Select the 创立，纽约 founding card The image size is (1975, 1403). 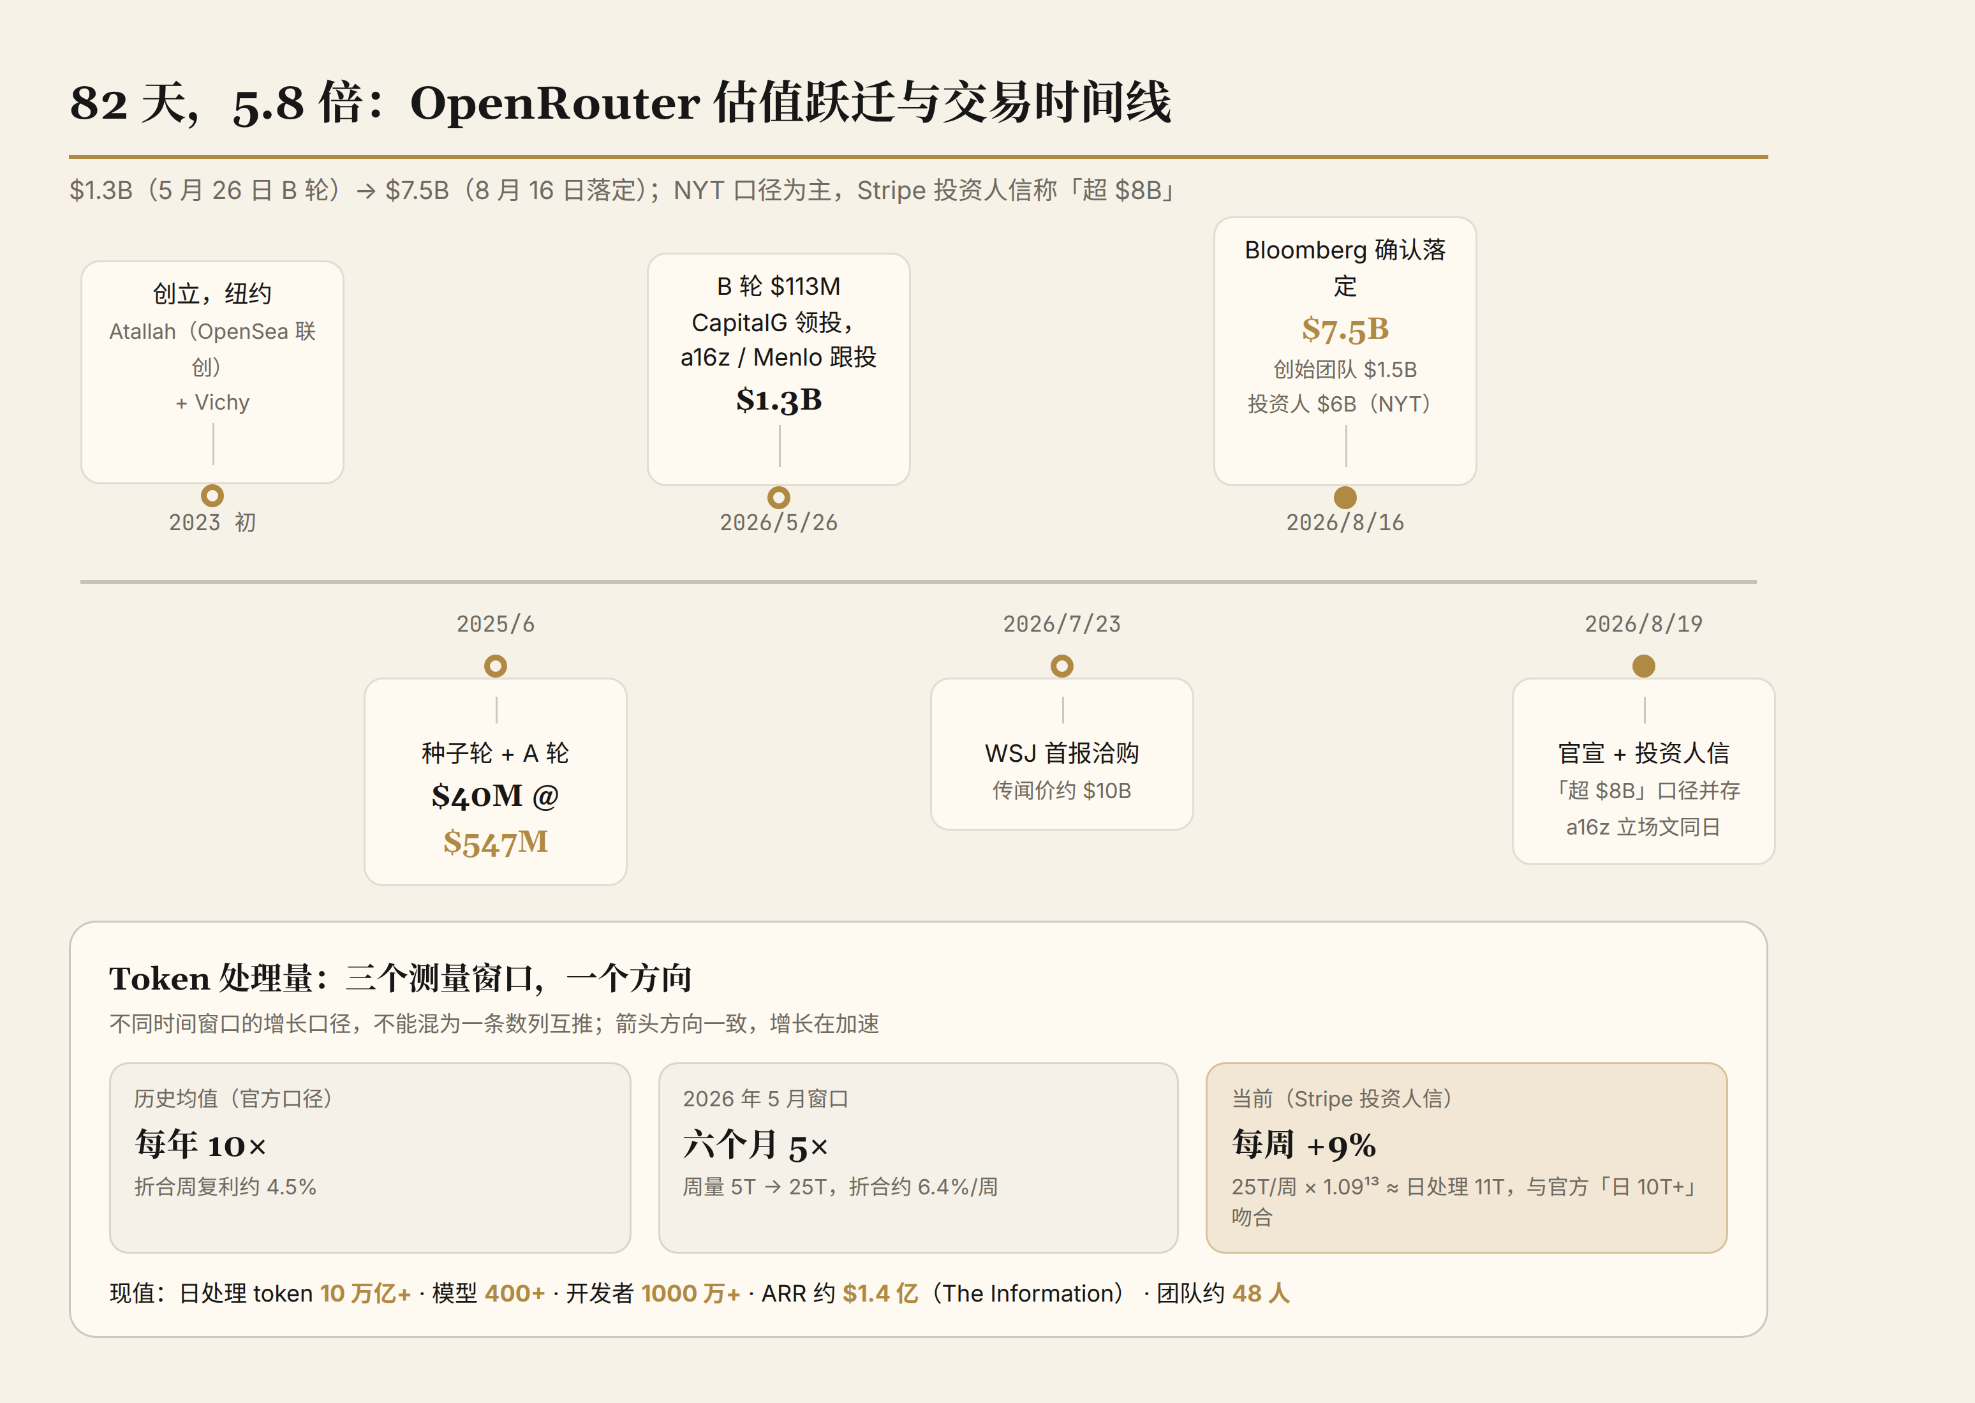pos(212,373)
